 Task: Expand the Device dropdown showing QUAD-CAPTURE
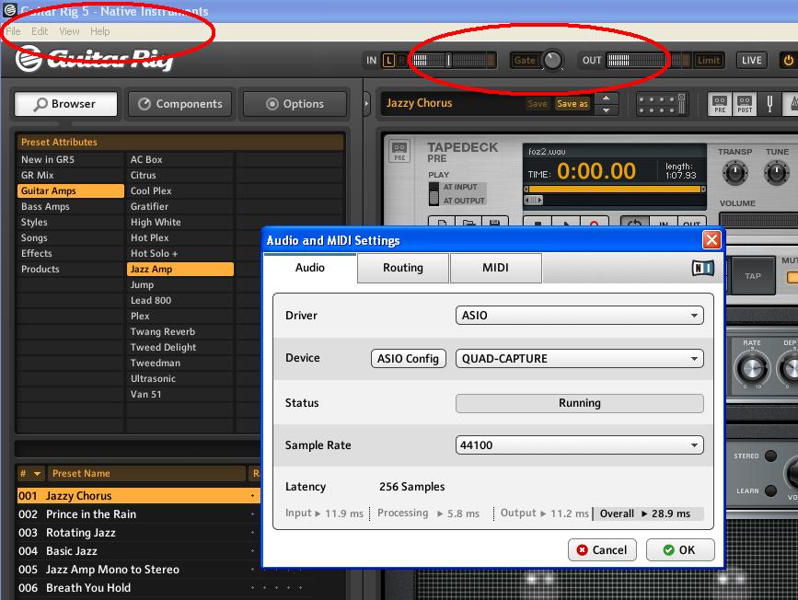coord(579,359)
